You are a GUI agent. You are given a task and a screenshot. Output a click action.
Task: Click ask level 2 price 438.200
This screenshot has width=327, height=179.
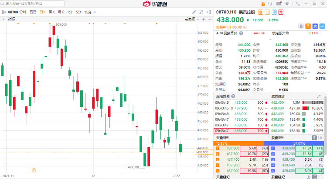(x=289, y=154)
